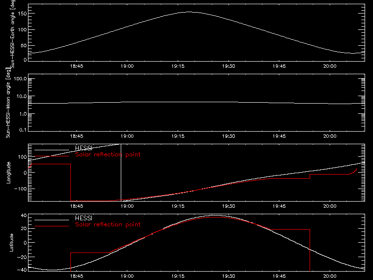Screen dimensions: 373x280
Task: Click 19:45 time label under Latitude plot
Action: pos(279,276)
